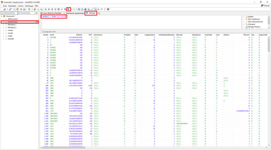Click the green refresh icon in toolbar
271x150 pixels.
(29, 9)
